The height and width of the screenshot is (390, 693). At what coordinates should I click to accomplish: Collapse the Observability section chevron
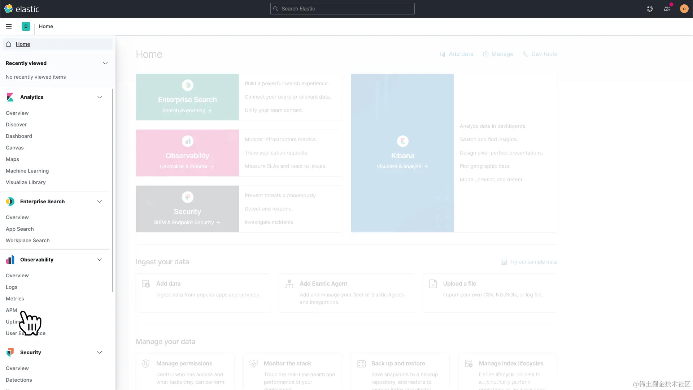[100, 260]
